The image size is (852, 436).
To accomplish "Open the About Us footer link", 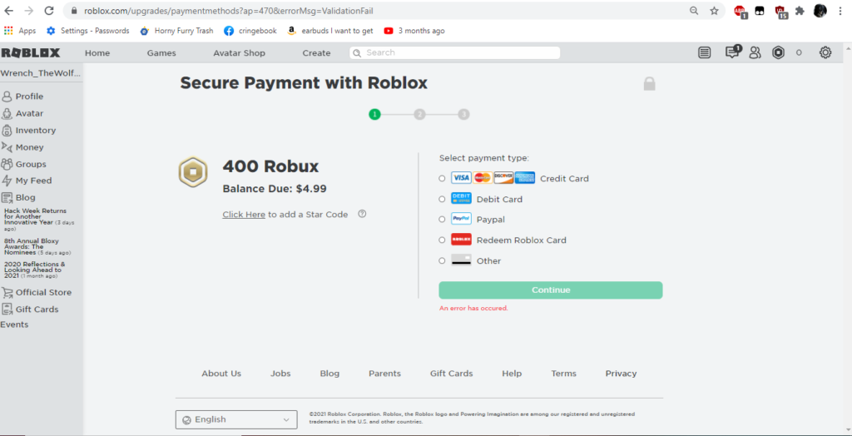I will pyautogui.click(x=221, y=374).
